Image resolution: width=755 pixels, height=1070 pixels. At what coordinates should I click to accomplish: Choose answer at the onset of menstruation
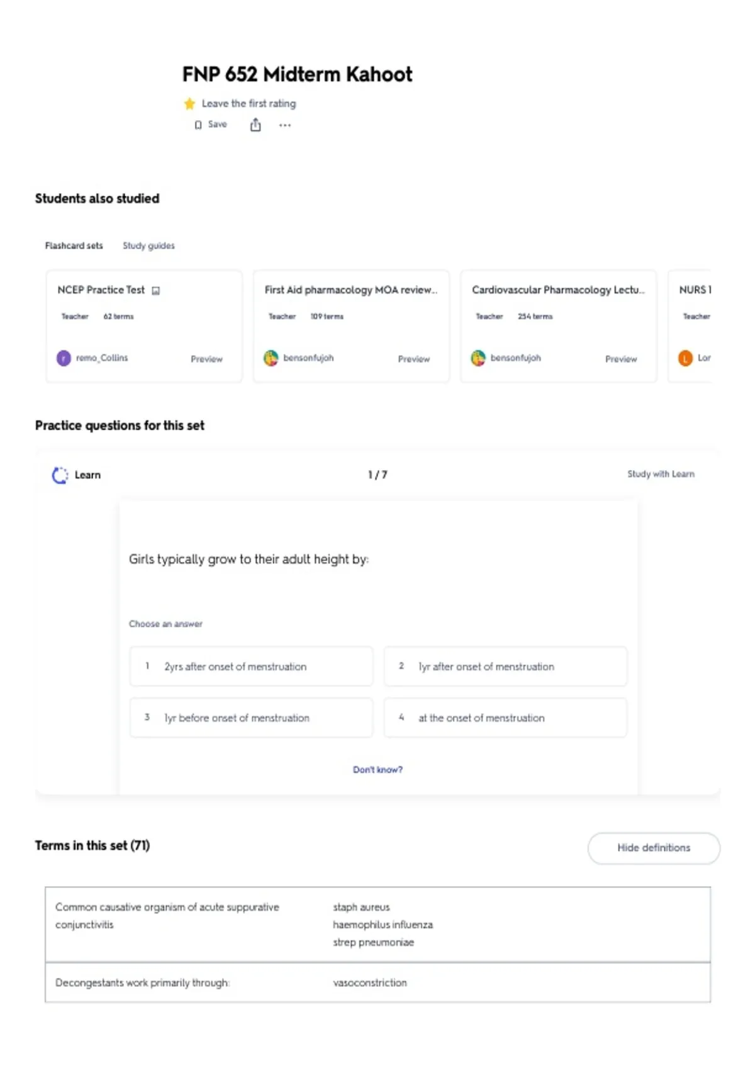505,718
